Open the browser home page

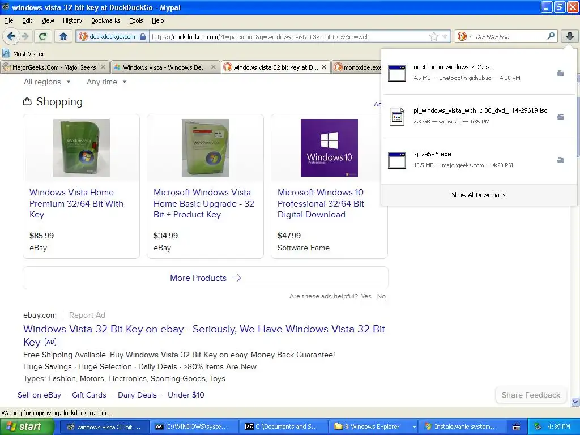point(63,36)
